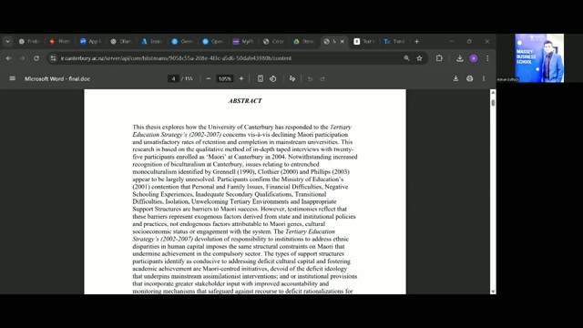Open the Chrome profile avatar

[x=474, y=58]
